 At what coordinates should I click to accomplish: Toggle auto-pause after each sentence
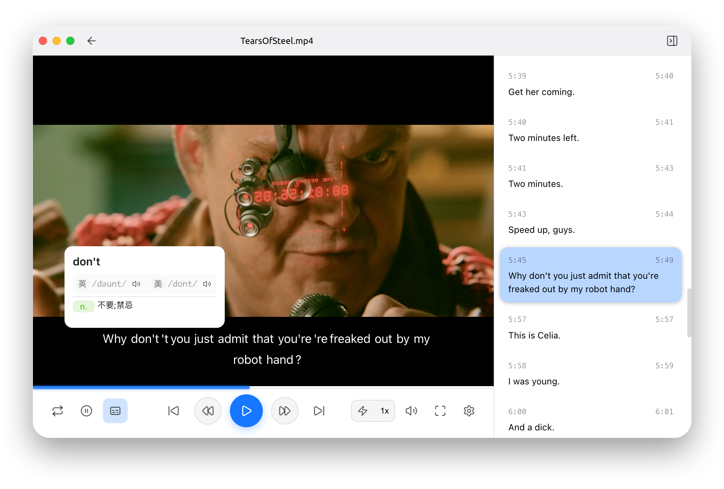(x=86, y=411)
